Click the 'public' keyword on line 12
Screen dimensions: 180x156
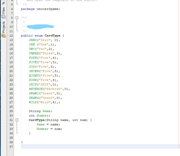pyautogui.click(x=27, y=36)
